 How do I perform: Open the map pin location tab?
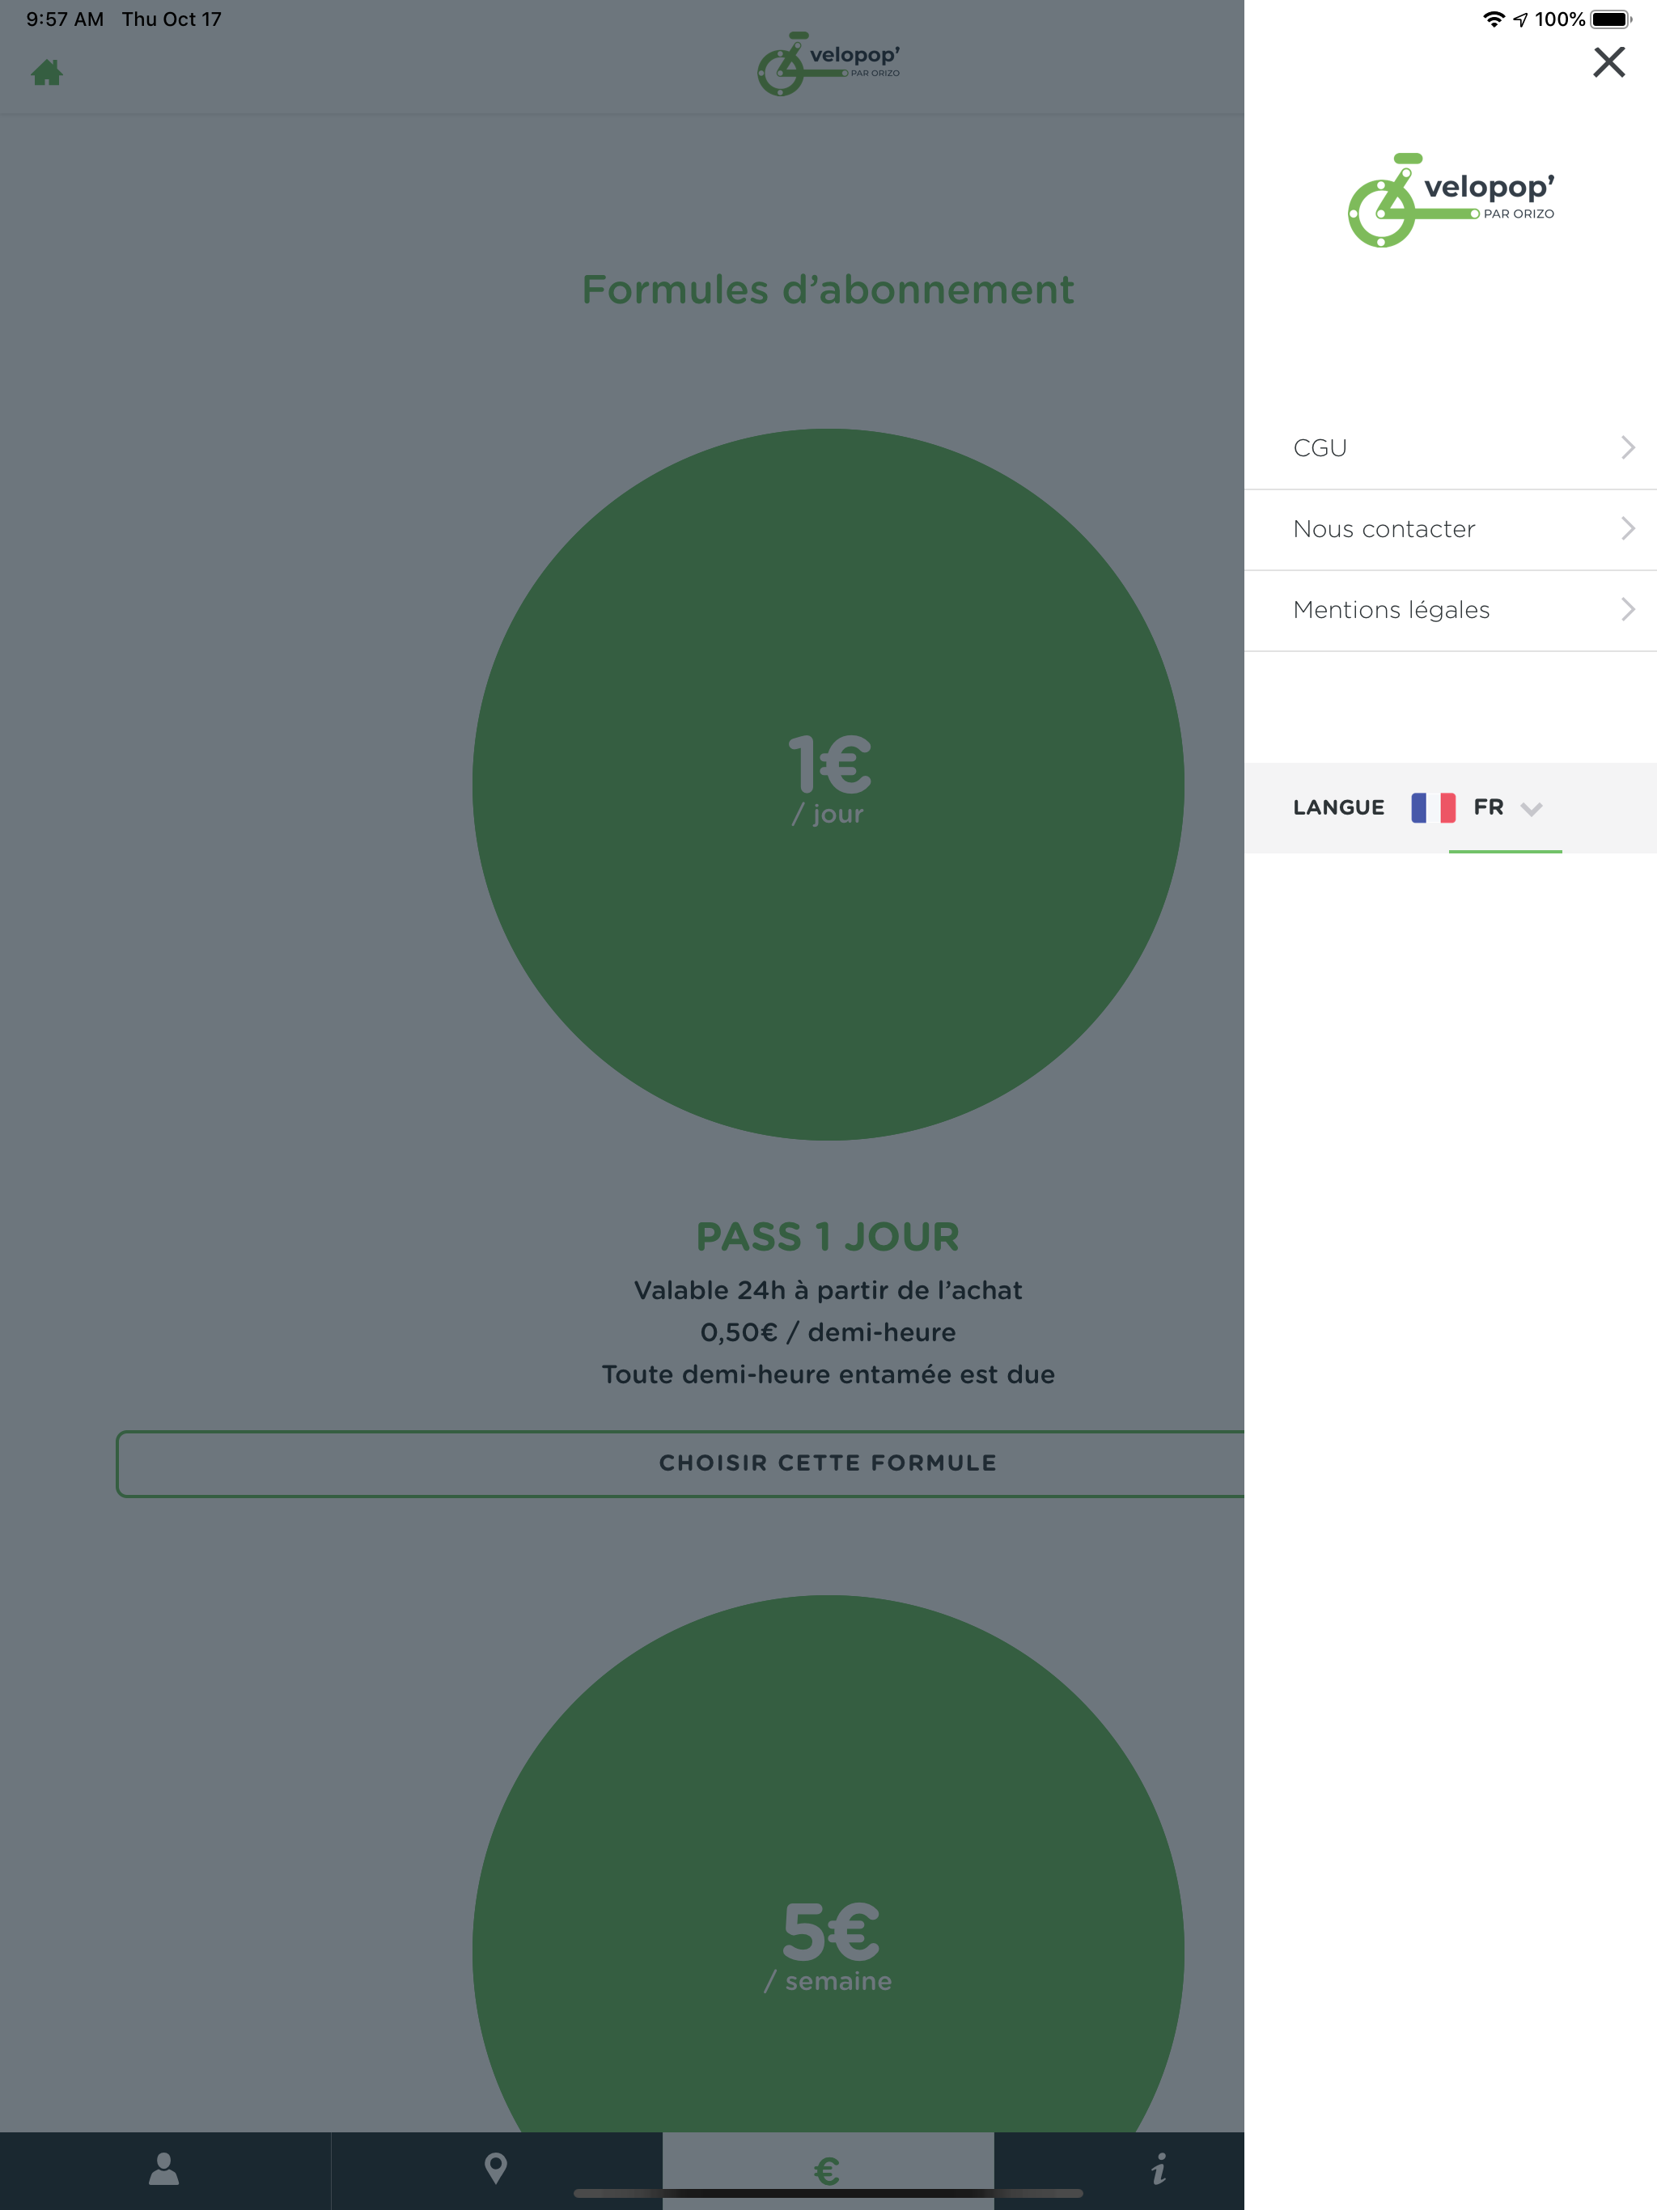point(496,2169)
